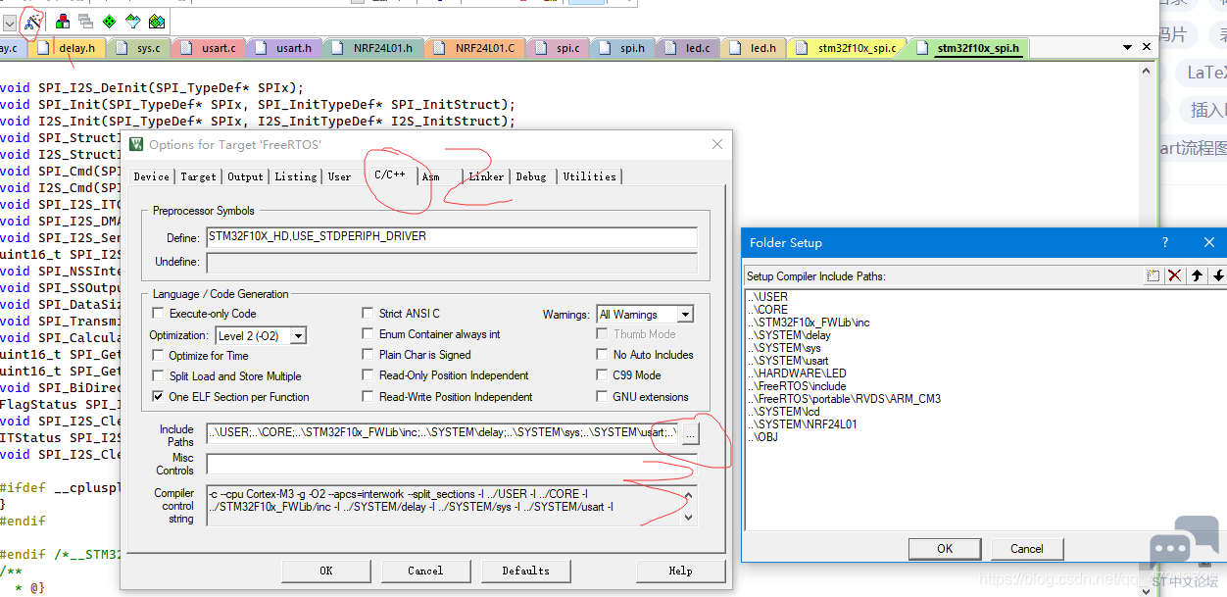Enable Strict ANSI C option

[368, 314]
